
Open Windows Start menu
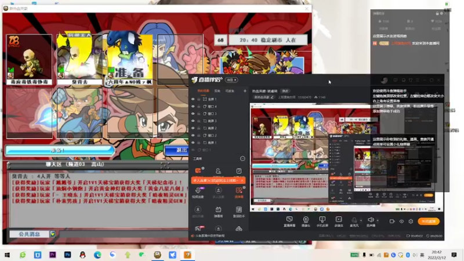click(x=8, y=255)
